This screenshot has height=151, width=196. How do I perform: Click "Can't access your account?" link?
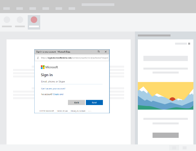click(x=53, y=89)
